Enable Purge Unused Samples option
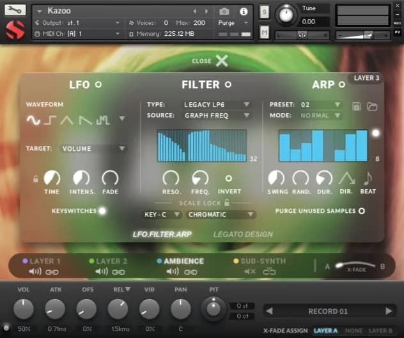The width and height of the screenshot is (404, 338). click(x=362, y=210)
